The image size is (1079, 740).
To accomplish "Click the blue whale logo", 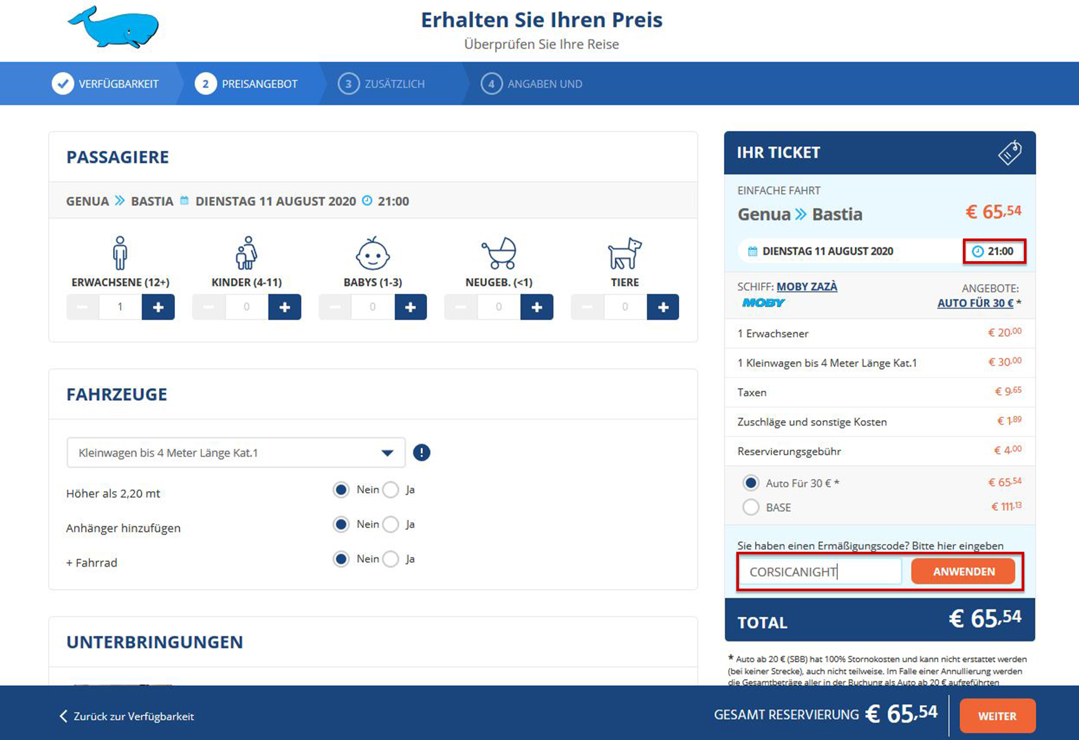I will click(114, 27).
